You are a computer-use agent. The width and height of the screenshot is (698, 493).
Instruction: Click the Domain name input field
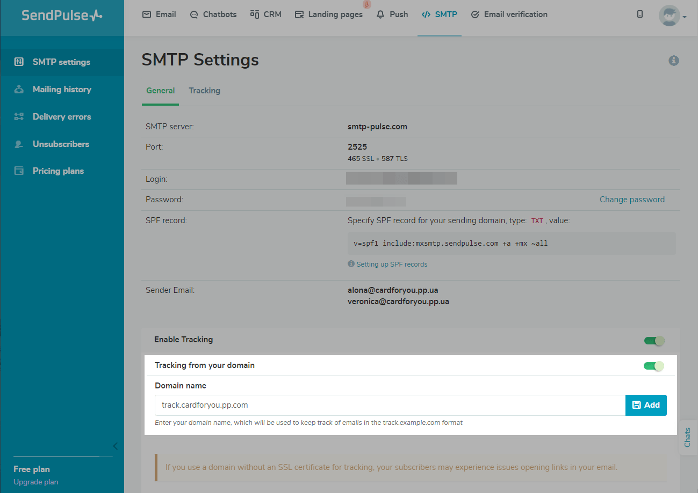tap(390, 405)
